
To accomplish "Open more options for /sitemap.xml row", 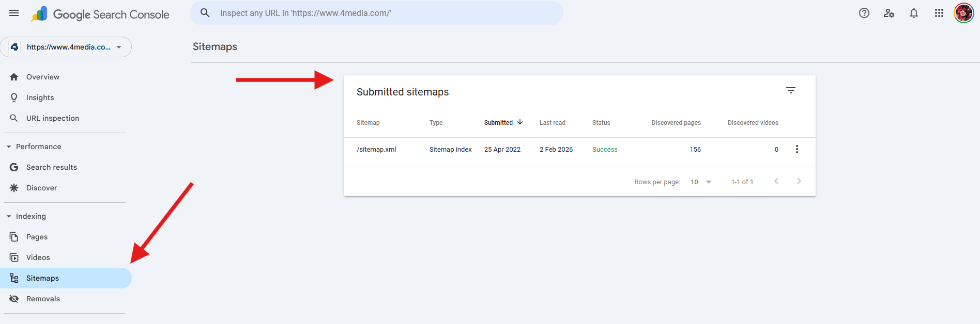I will pyautogui.click(x=797, y=149).
